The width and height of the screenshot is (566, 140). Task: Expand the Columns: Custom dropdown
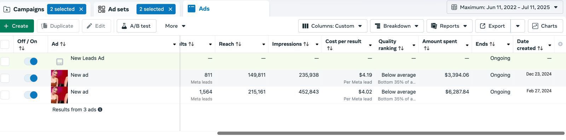tap(333, 26)
